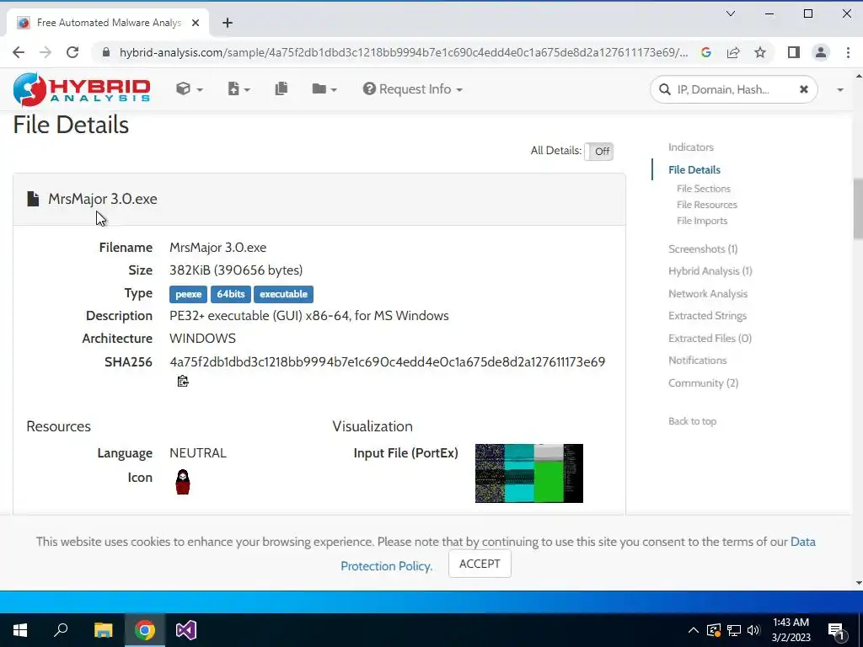Open Screenshots (1) section
Viewport: 863px width, 647px height.
(x=703, y=249)
